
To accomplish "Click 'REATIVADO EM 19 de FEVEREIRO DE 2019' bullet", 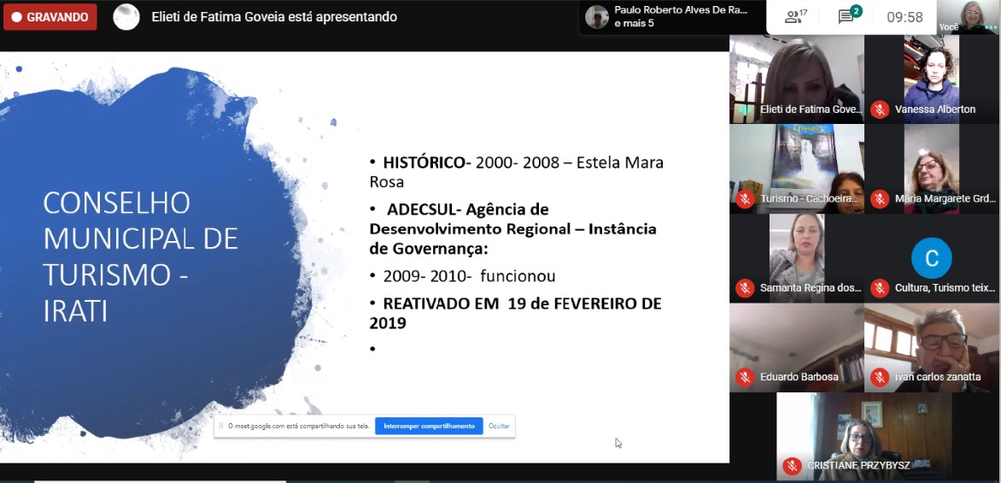I will tap(515, 313).
